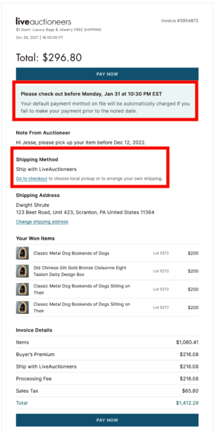Open thumbnail of first Dog Bookends item
This screenshot has height=434, width=215.
pyautogui.click(x=20, y=253)
